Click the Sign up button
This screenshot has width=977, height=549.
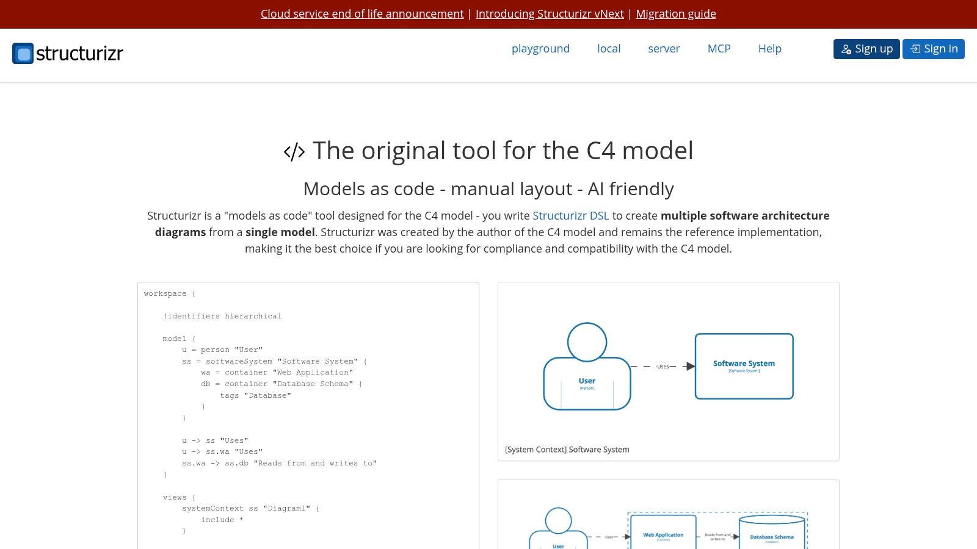(866, 49)
